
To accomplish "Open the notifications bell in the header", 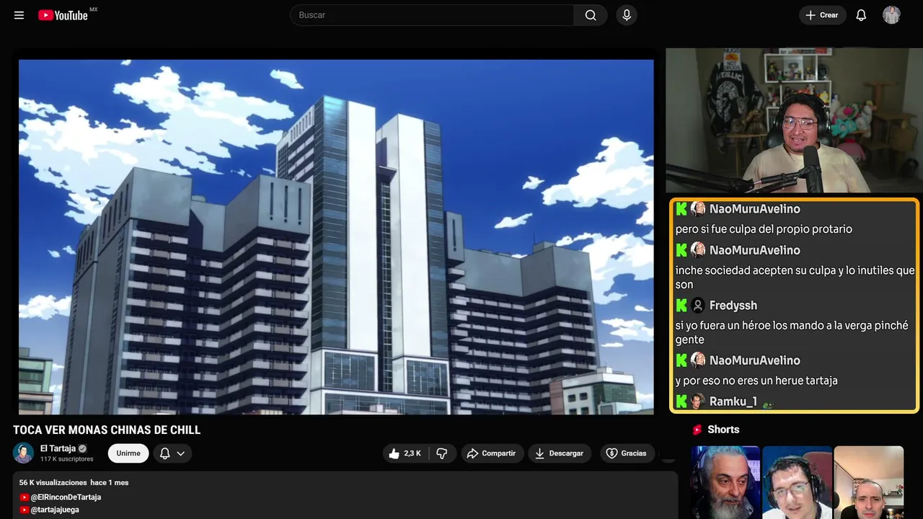I will tap(861, 15).
